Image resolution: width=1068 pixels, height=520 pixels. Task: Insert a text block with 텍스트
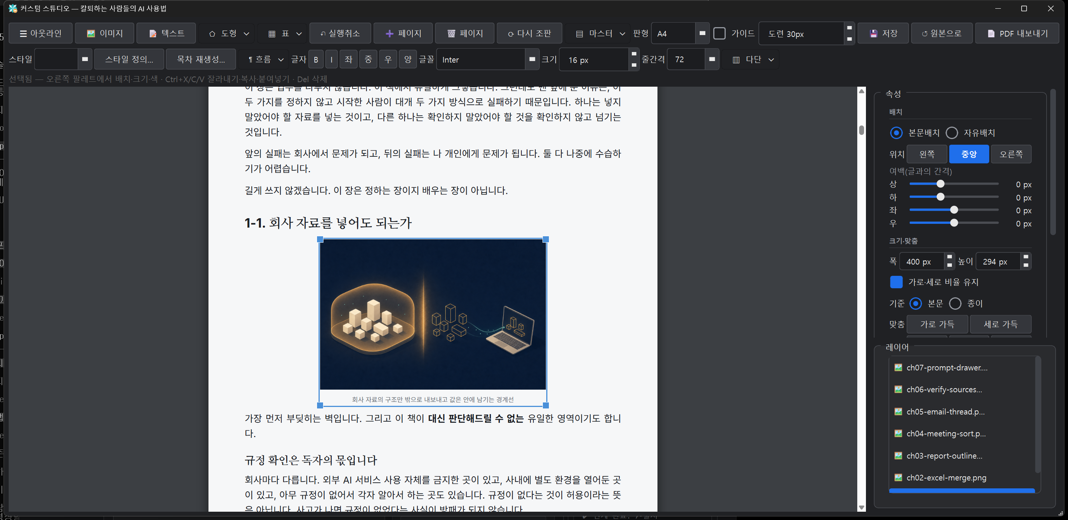pos(166,33)
